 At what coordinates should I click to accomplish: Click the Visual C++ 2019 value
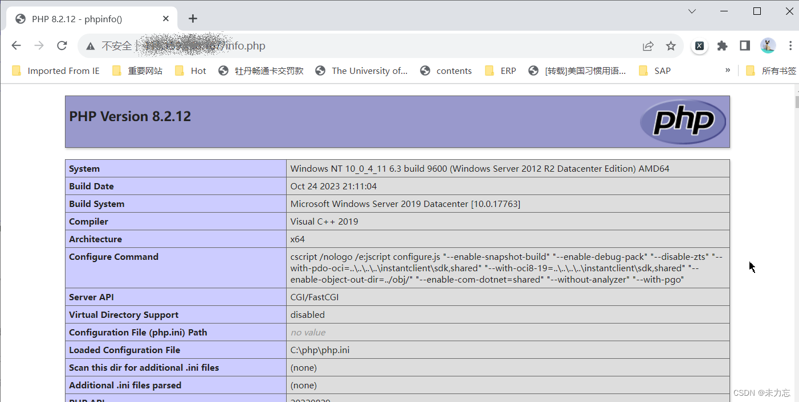click(324, 221)
